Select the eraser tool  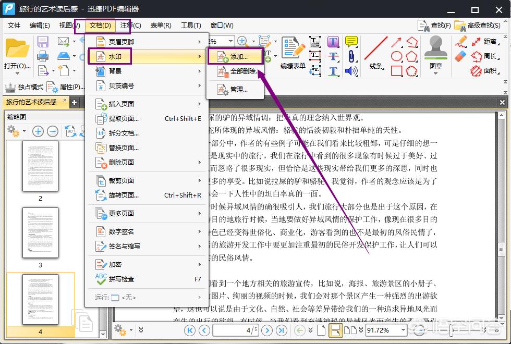(460, 56)
